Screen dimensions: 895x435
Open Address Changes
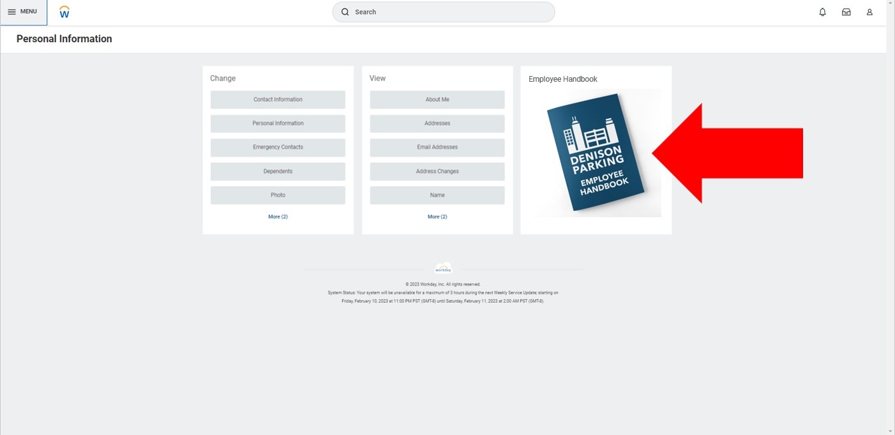coord(437,171)
